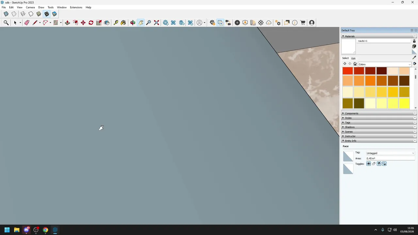
Task: Select the Arc tool
Action: tap(45, 23)
